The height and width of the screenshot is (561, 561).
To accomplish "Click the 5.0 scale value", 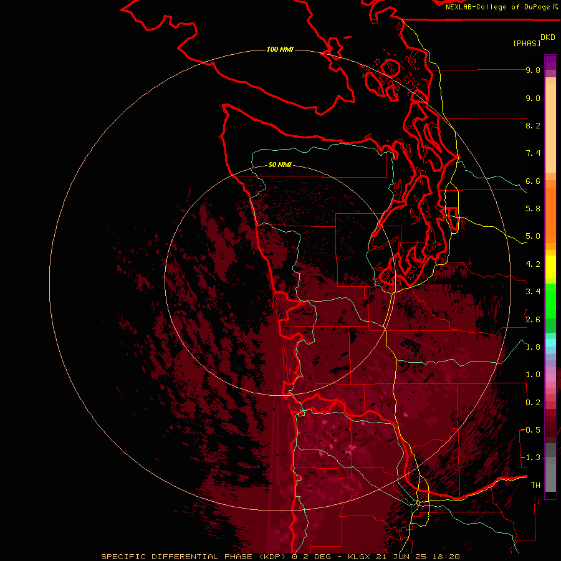I will pyautogui.click(x=533, y=236).
